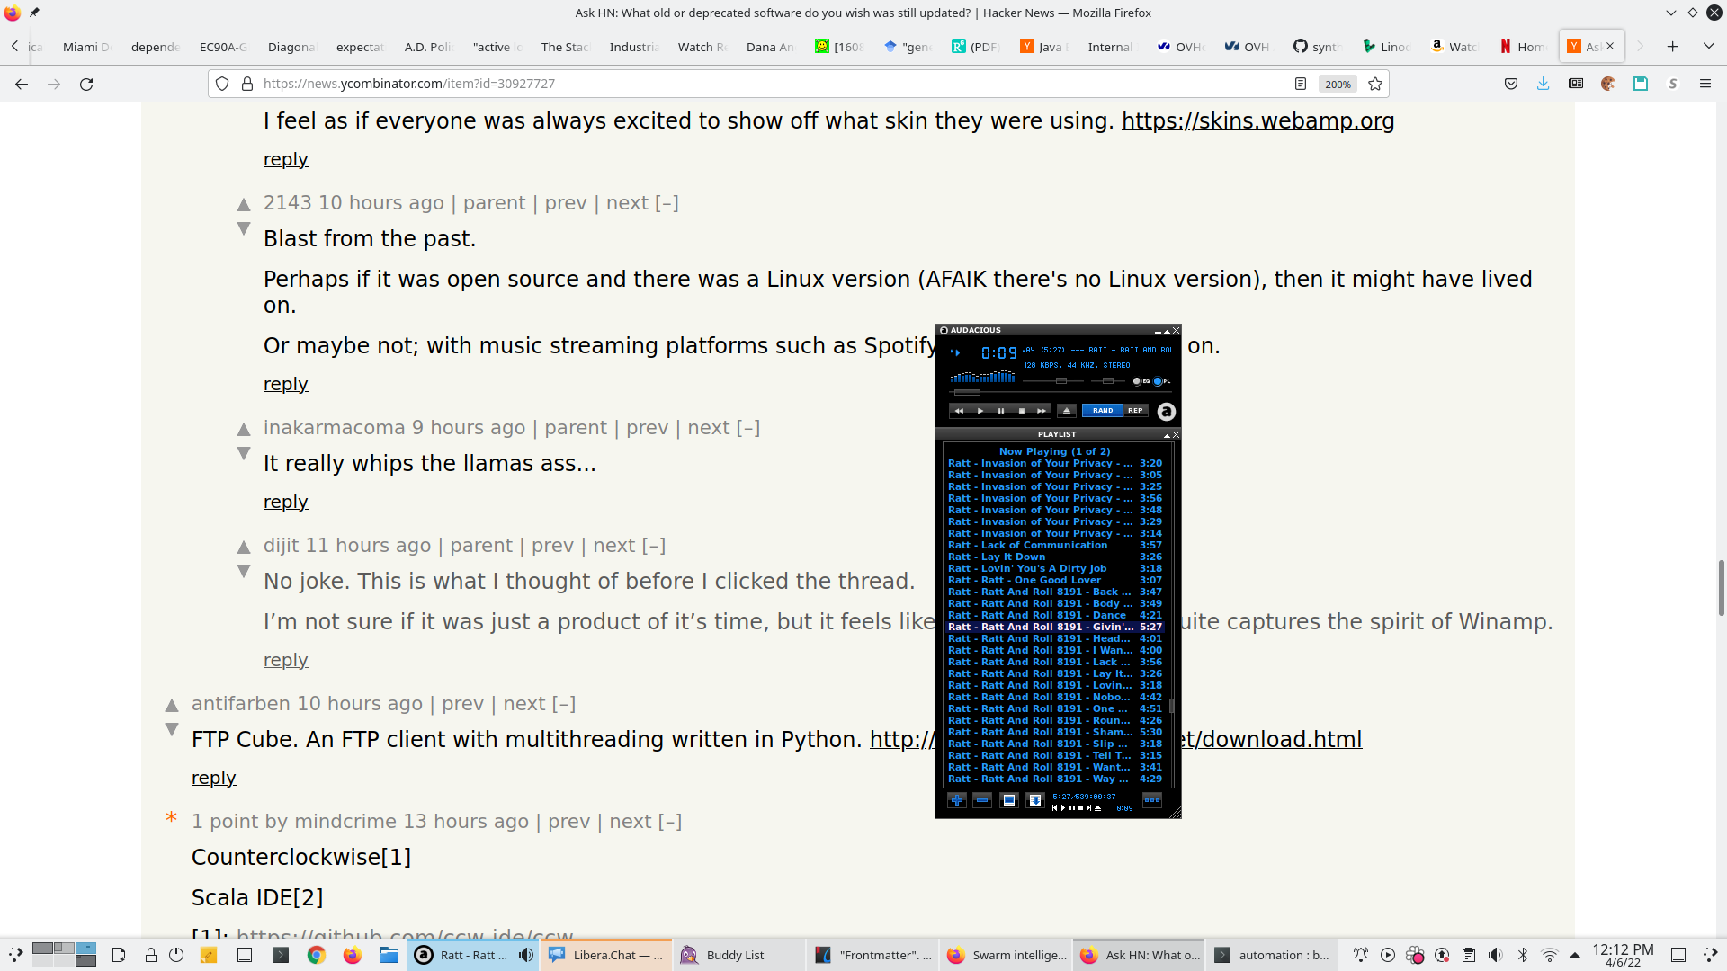Viewport: 1727px width, 971px height.
Task: Skip to next track in Audacious
Action: click(x=1042, y=411)
